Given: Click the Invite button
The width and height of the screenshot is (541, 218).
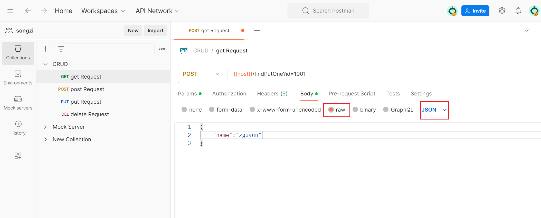Looking at the screenshot, I should 475,11.
